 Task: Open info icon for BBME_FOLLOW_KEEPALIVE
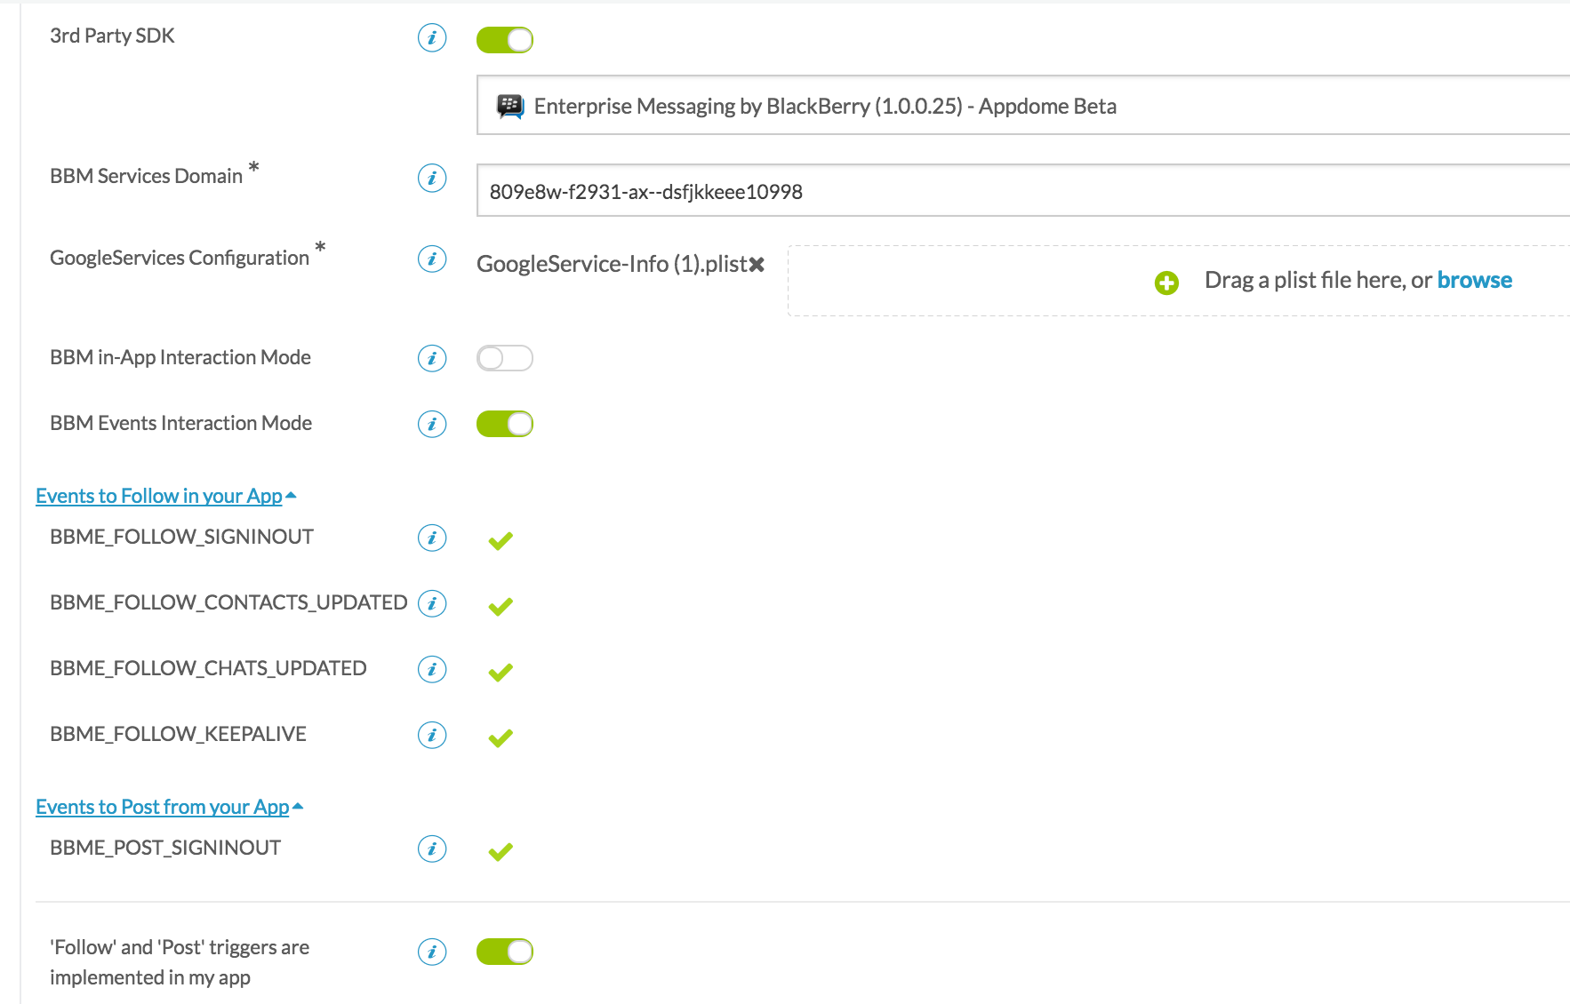click(x=432, y=735)
